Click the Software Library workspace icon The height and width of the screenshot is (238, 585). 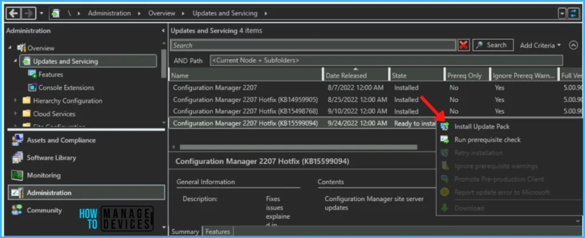click(17, 158)
